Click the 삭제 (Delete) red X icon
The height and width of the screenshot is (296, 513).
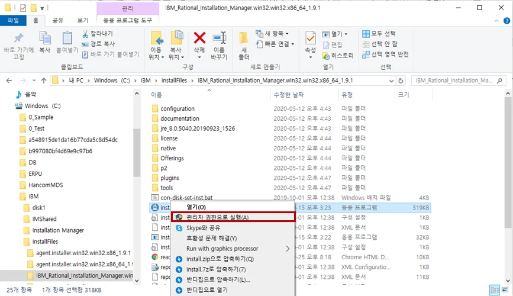point(199,40)
